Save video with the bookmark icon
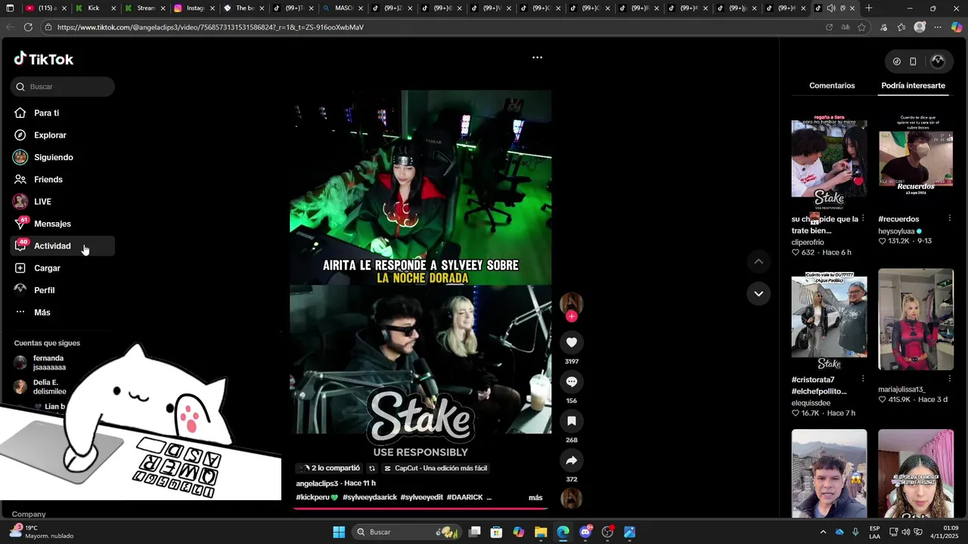Screen dimensions: 968x544 pyautogui.click(x=572, y=421)
